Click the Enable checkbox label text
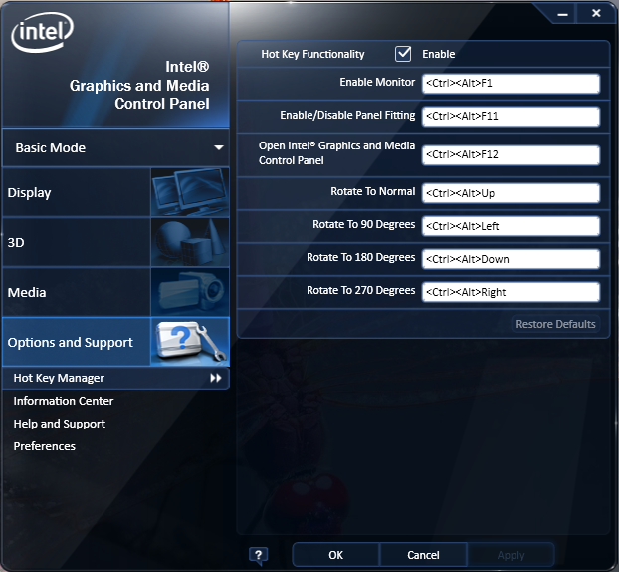 439,54
